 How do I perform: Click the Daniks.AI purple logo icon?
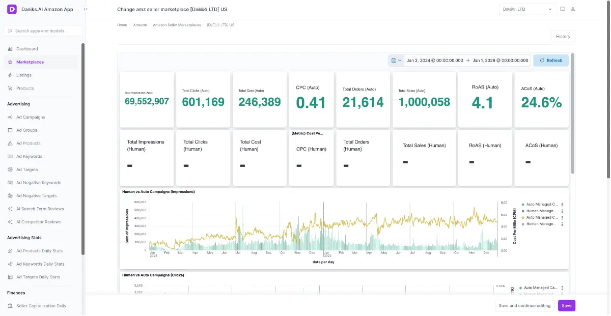click(x=12, y=9)
